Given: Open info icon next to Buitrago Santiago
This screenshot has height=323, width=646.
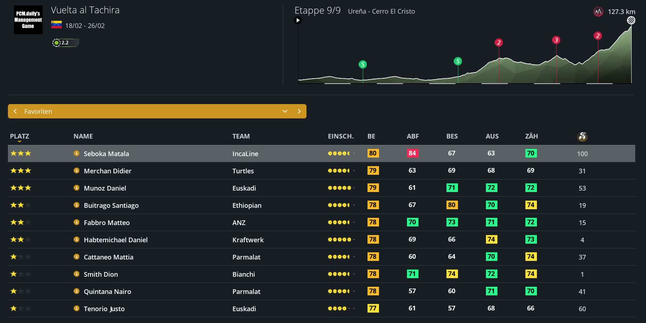Looking at the screenshot, I should coord(76,205).
